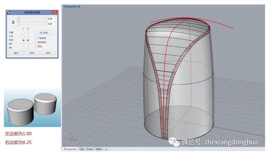Select tangency radio button in column 2

(x=28, y=36)
